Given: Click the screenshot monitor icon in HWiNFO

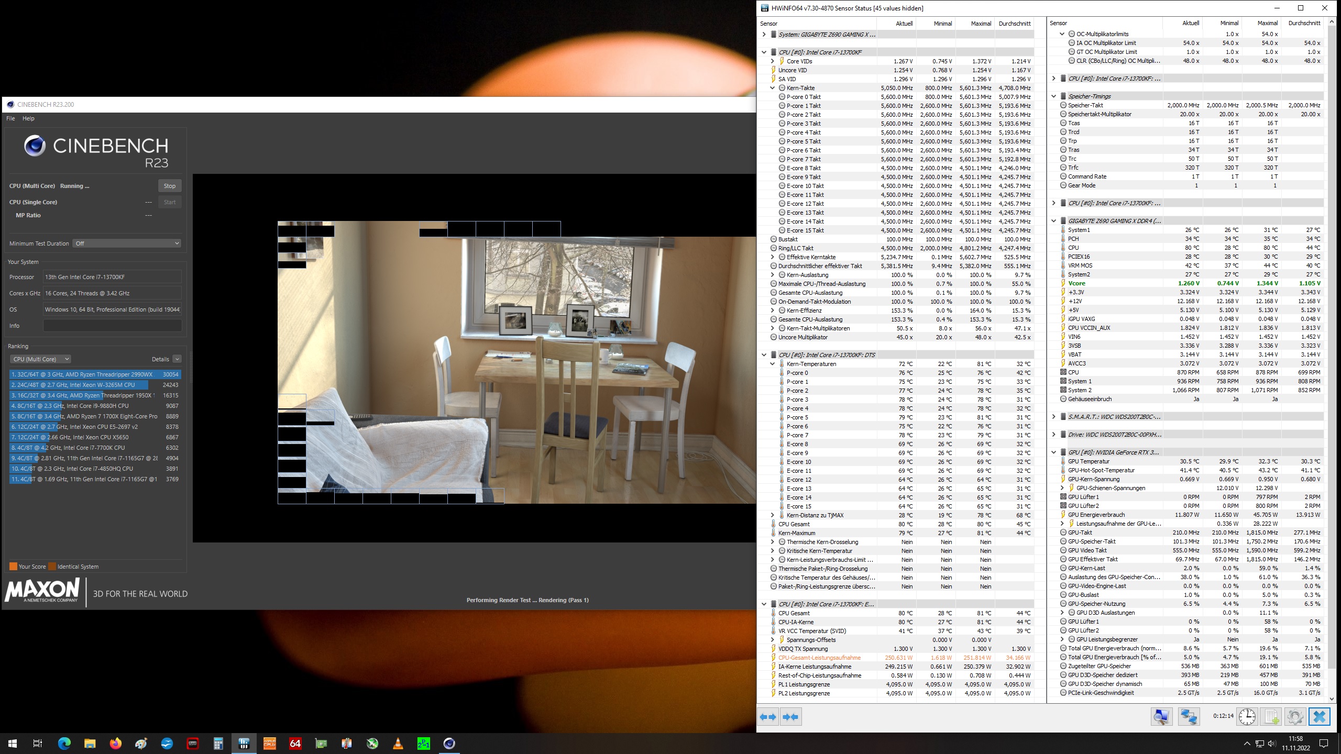Looking at the screenshot, I should point(1162,716).
